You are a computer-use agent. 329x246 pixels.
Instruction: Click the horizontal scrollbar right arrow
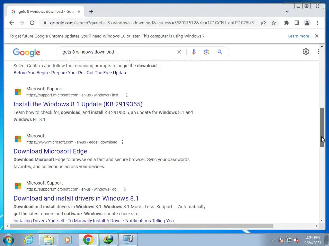[316, 226]
